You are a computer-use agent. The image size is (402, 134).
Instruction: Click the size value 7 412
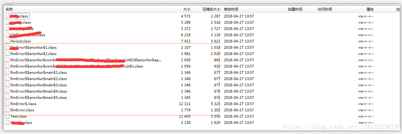pyautogui.click(x=186, y=41)
